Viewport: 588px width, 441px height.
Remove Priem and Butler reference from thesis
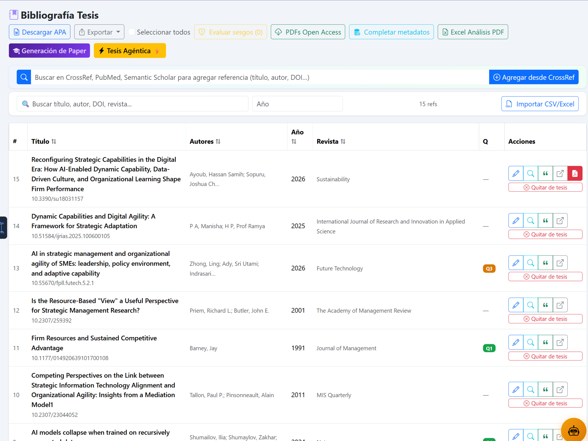click(545, 319)
